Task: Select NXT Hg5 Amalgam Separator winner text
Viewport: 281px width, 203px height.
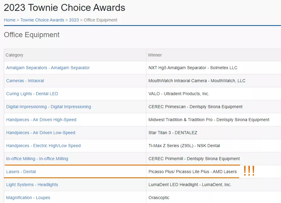Action: [x=193, y=68]
